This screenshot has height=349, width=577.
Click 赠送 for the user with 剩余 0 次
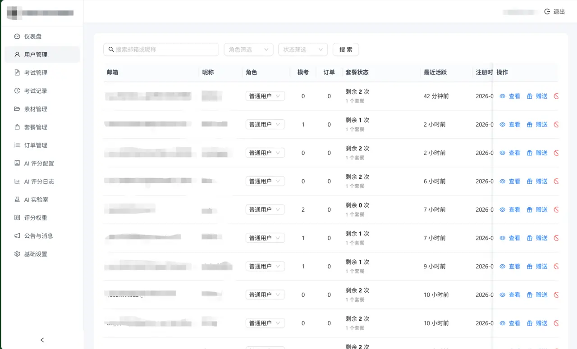point(537,209)
